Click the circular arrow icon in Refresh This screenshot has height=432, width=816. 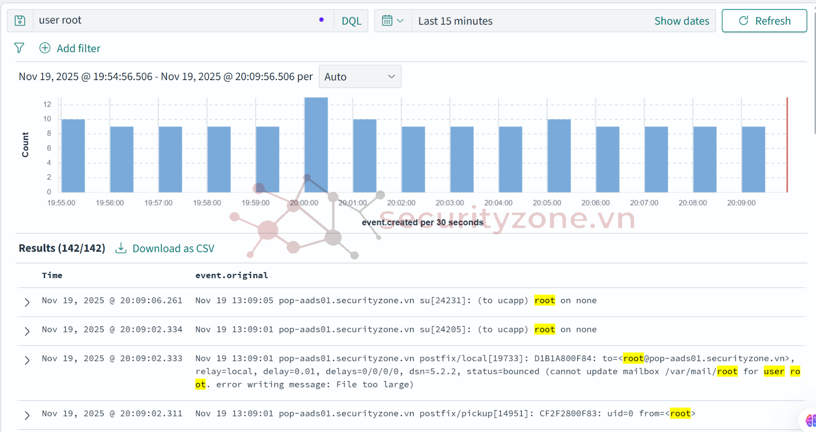tap(744, 20)
